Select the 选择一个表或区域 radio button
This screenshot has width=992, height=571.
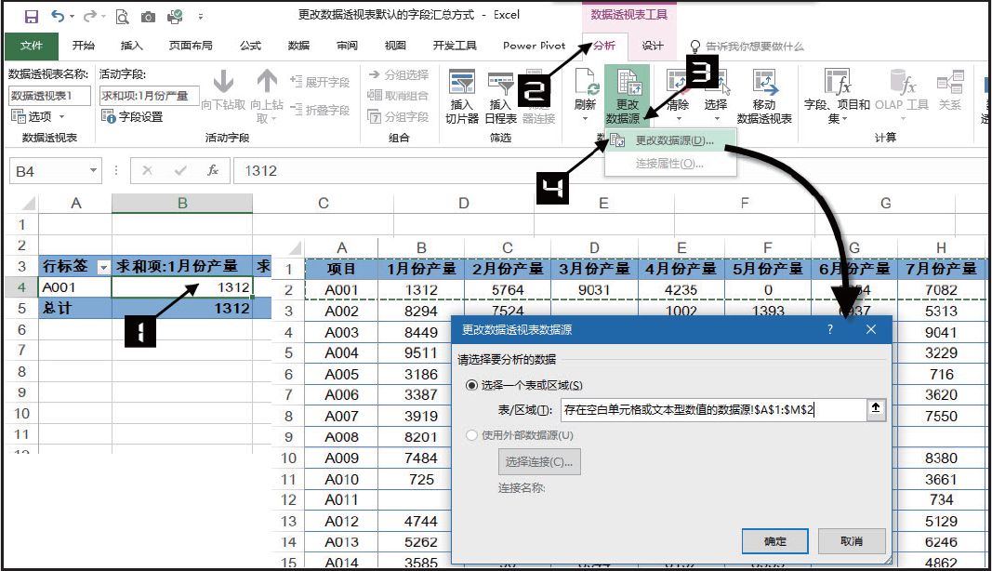[470, 388]
